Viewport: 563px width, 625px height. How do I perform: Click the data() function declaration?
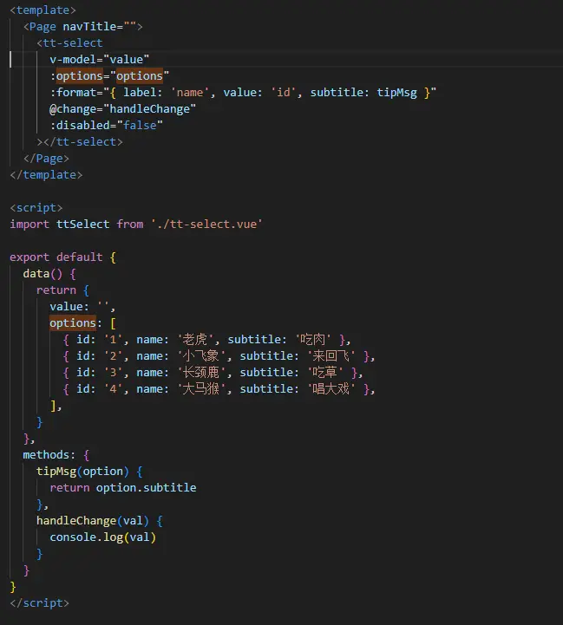tap(49, 274)
